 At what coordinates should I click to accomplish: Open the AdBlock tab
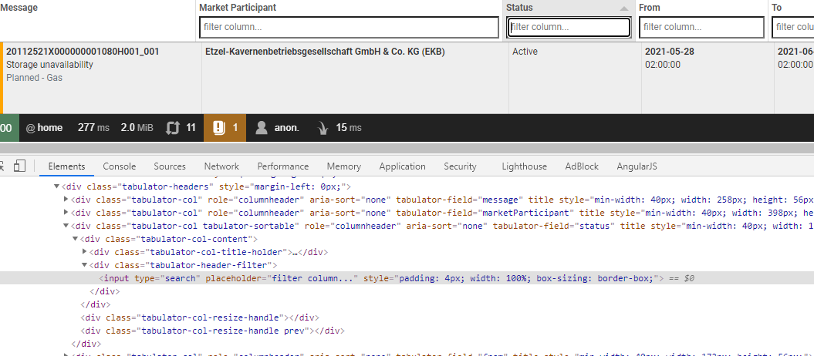[582, 166]
